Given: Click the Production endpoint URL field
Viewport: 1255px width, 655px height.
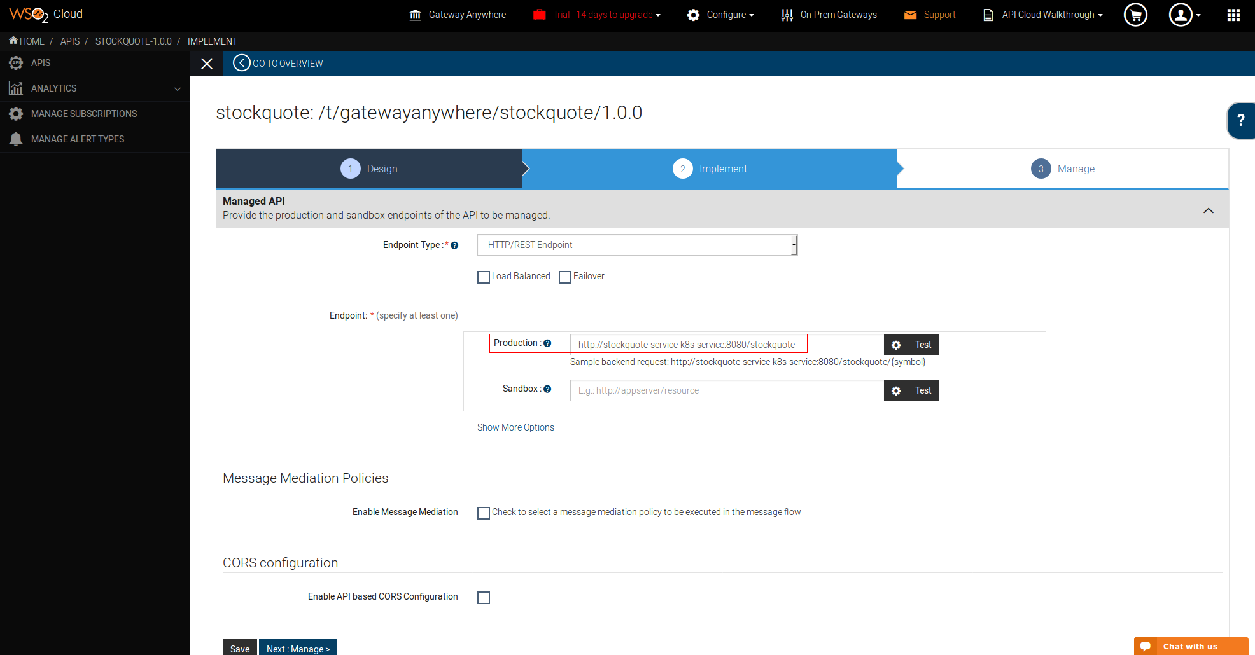Looking at the screenshot, I should tap(727, 345).
